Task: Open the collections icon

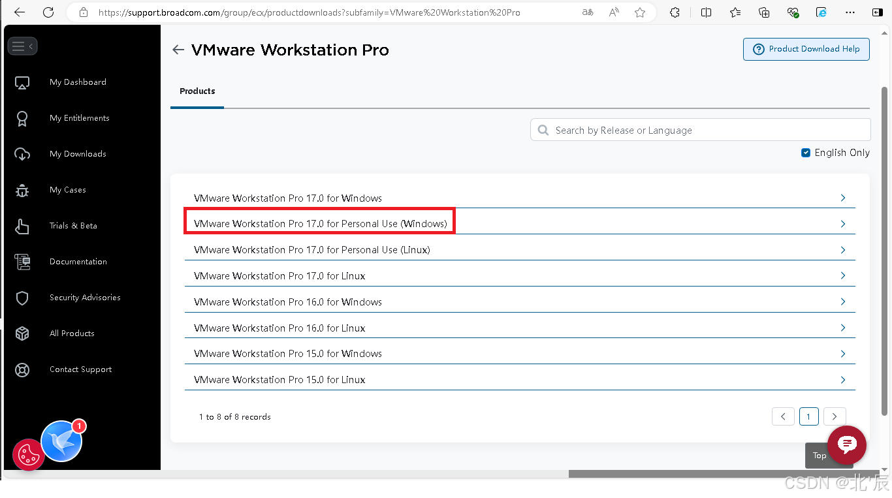Action: pyautogui.click(x=764, y=12)
